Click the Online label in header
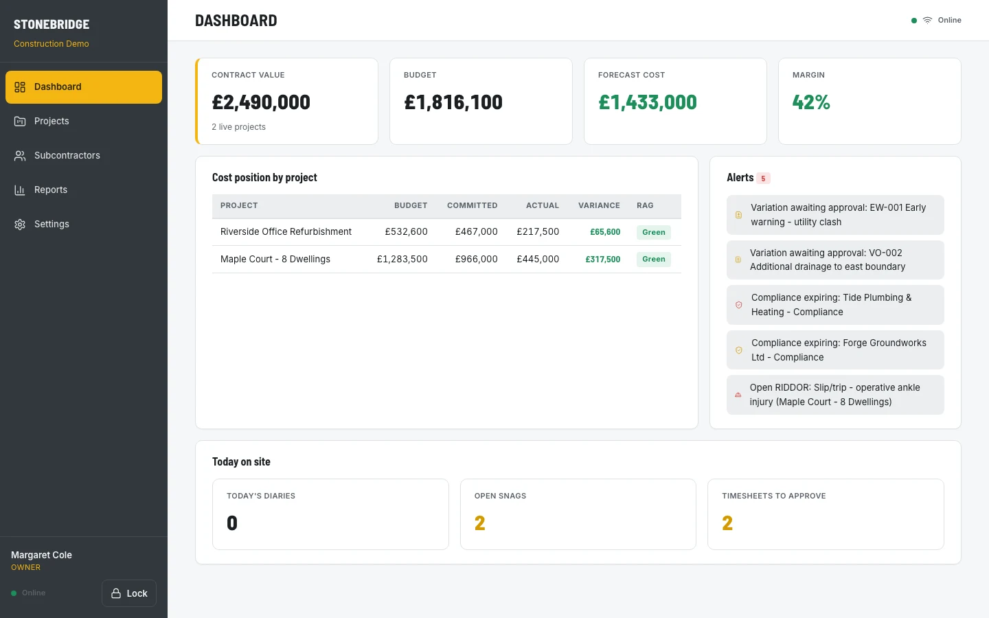Viewport: 989px width, 618px height. [x=950, y=21]
